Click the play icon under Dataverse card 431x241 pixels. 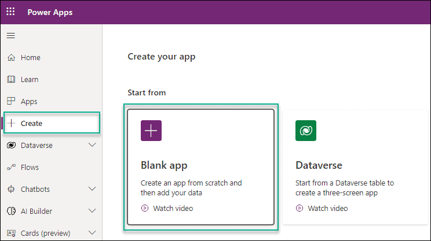click(299, 209)
